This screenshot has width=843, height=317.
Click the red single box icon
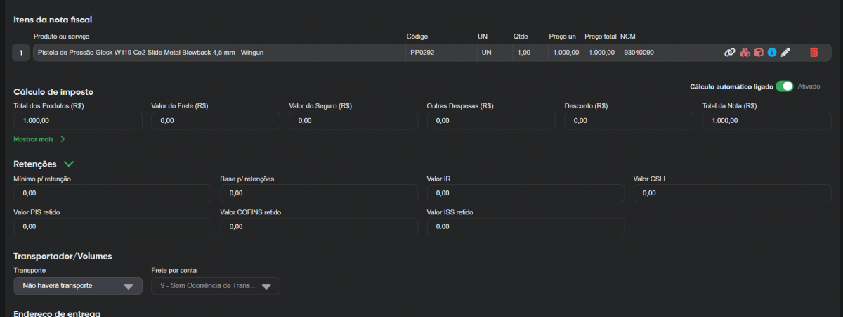(759, 52)
